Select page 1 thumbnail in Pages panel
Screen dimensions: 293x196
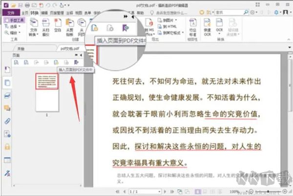point(47,93)
